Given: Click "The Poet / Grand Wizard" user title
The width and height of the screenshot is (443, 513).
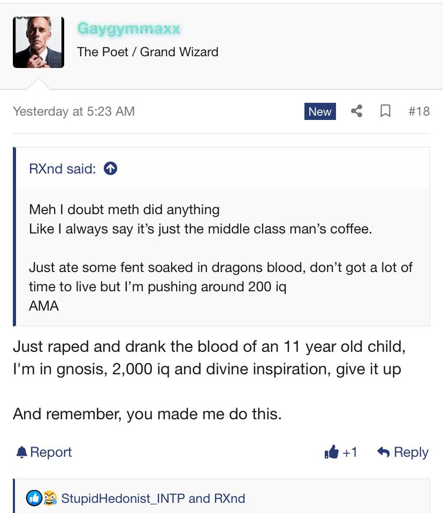Looking at the screenshot, I should pyautogui.click(x=148, y=52).
